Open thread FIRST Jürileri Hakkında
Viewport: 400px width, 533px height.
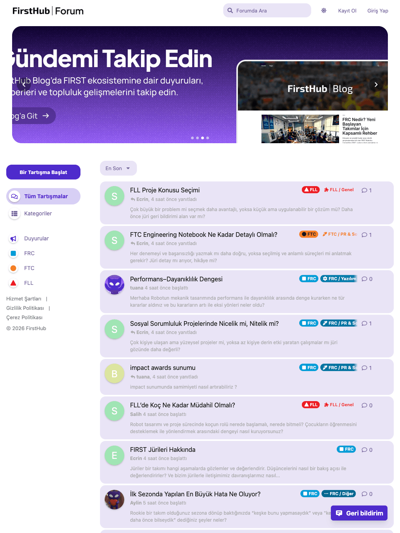point(162,449)
